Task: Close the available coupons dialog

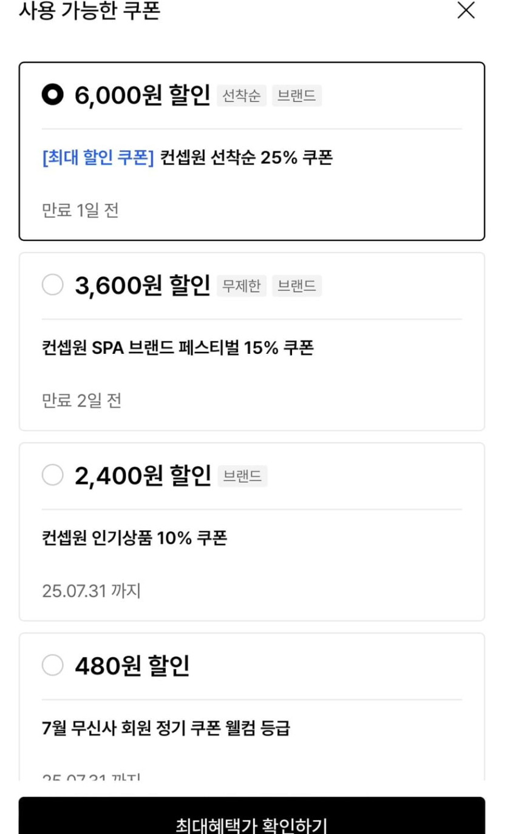Action: click(x=466, y=10)
